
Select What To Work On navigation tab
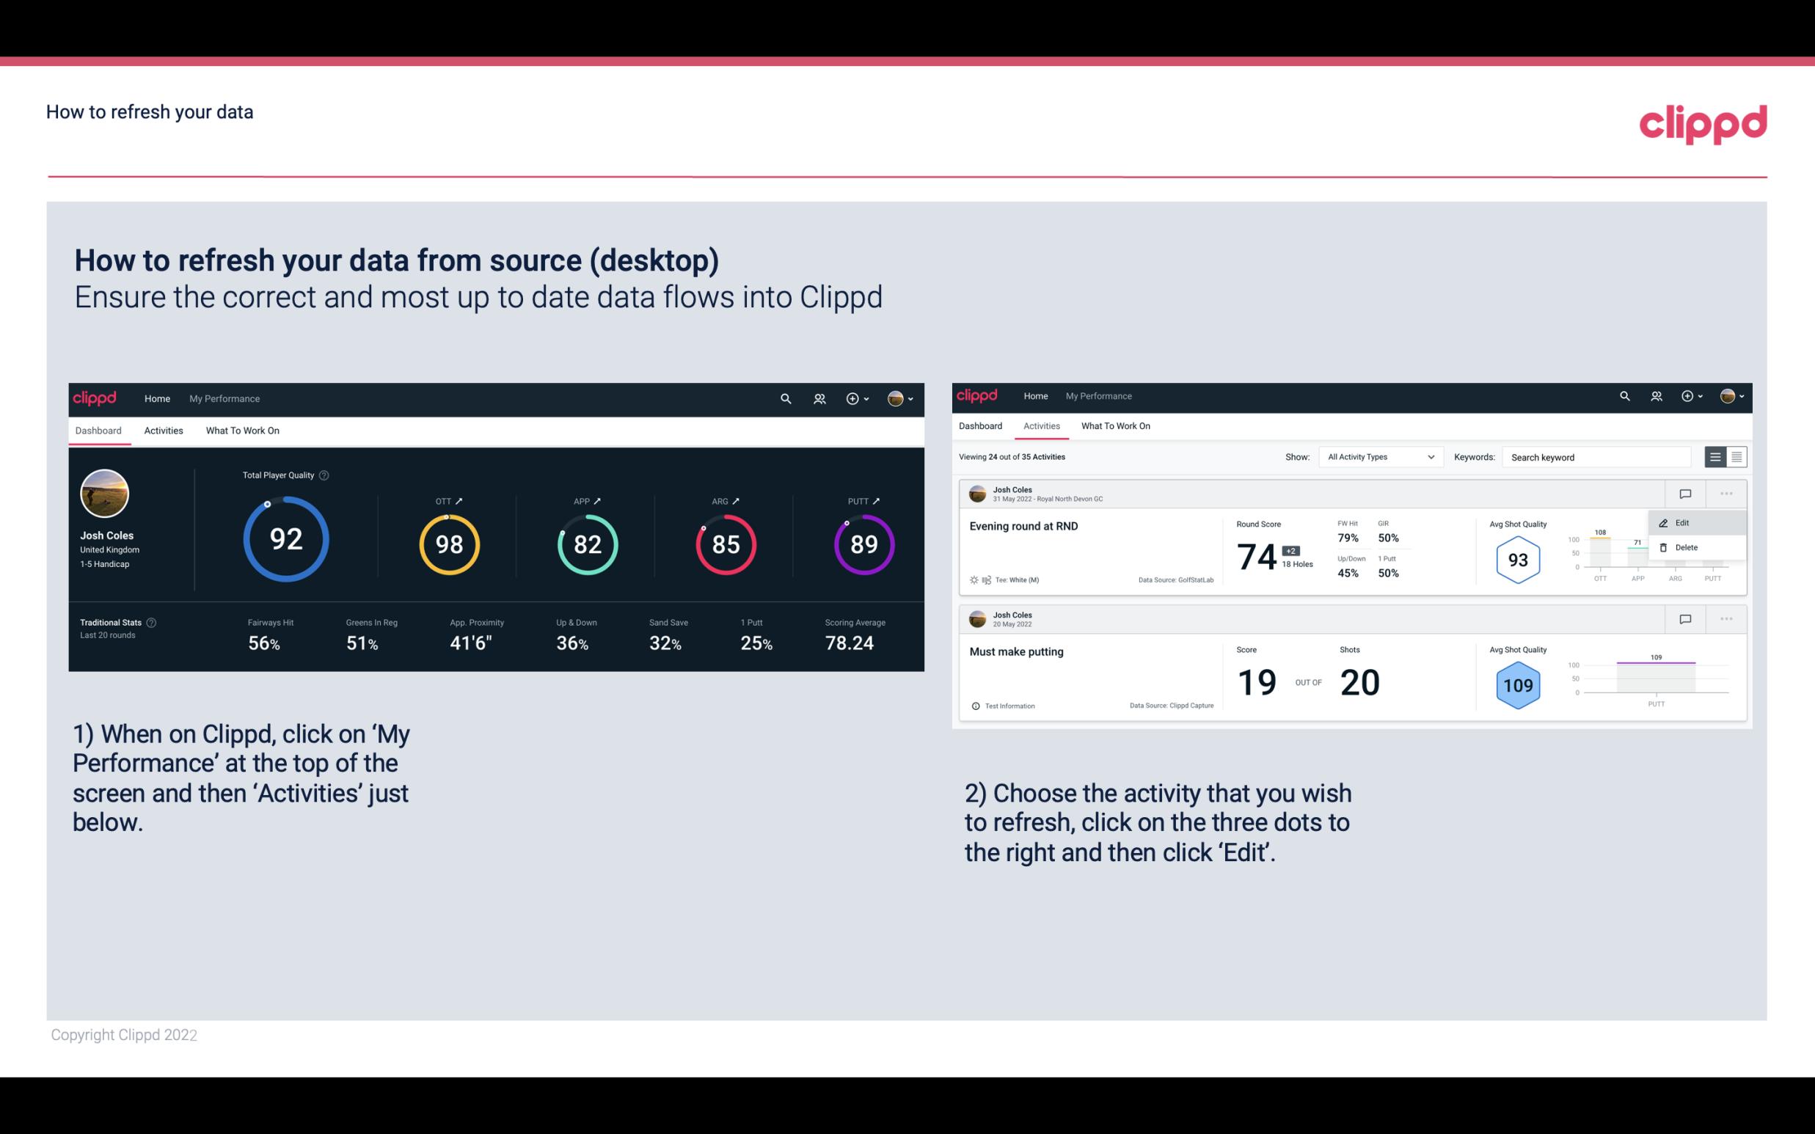(x=241, y=430)
